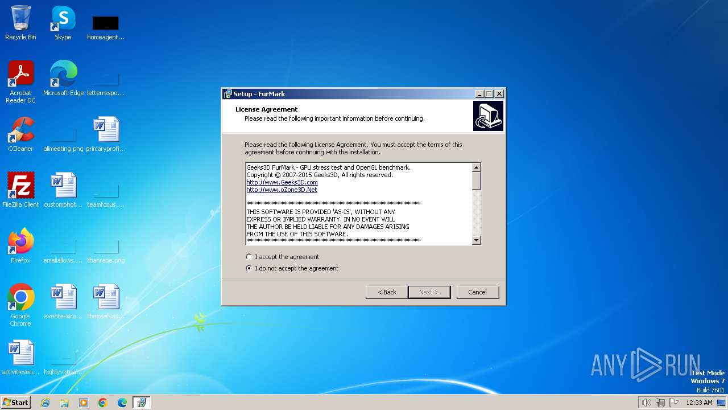Select 'I accept the agreement' option
728x410 pixels.
click(282, 257)
